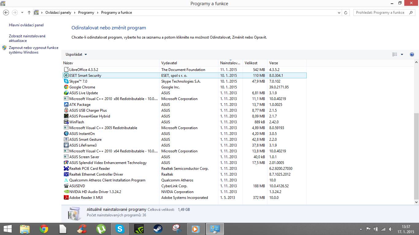Click the ASUS LifeFrame3 icon
Viewport: 419px width, 235px height.
(x=66, y=145)
